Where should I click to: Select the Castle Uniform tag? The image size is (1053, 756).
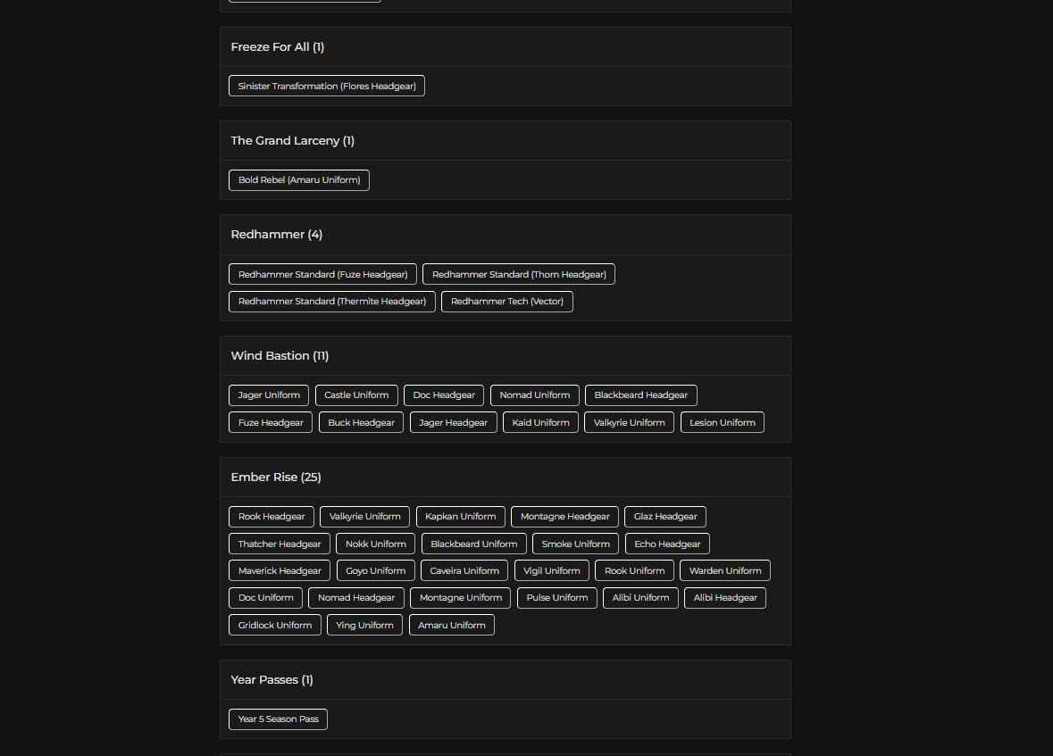pyautogui.click(x=356, y=395)
